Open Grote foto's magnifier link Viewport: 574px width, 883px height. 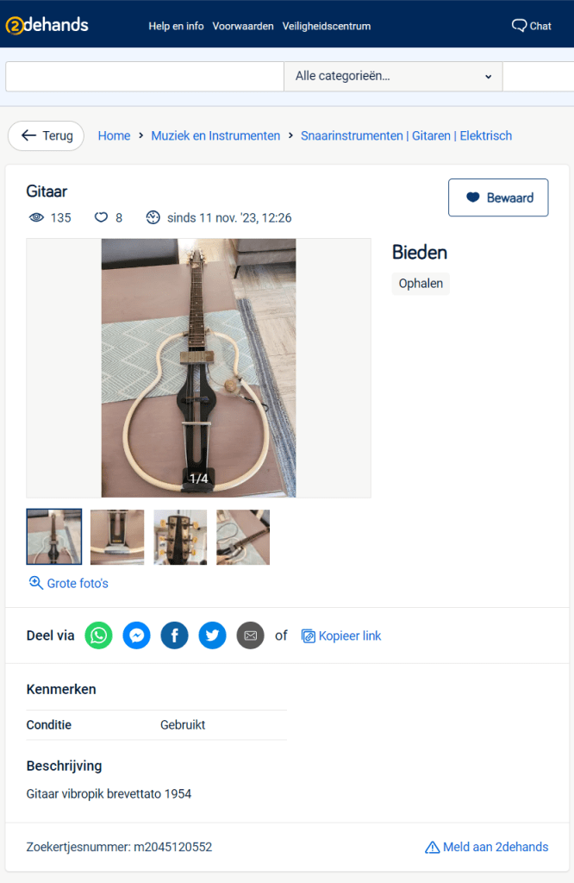point(68,584)
